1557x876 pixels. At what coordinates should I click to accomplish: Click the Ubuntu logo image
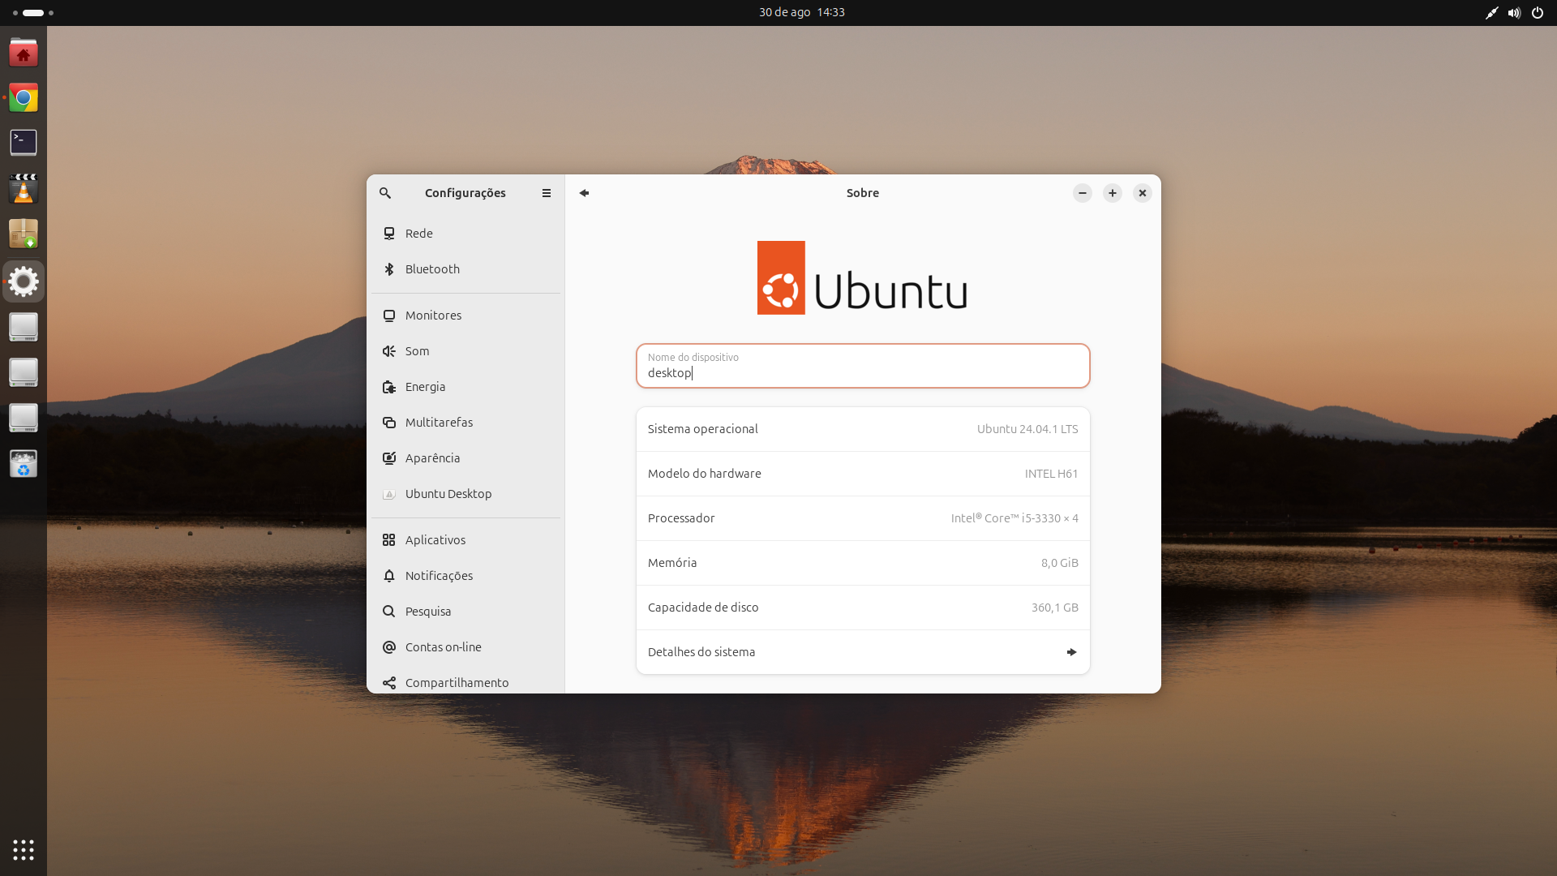coord(862,277)
